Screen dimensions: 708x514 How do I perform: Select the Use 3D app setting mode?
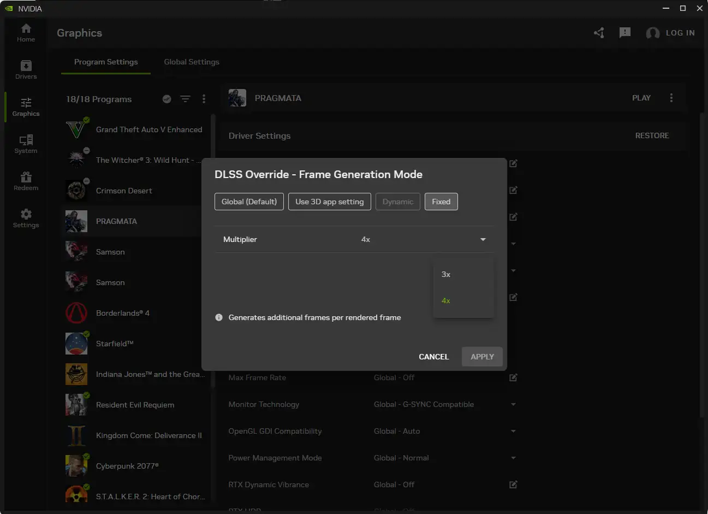coord(330,202)
